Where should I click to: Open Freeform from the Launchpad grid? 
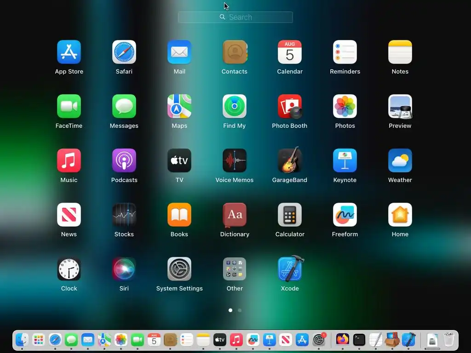[x=345, y=215]
